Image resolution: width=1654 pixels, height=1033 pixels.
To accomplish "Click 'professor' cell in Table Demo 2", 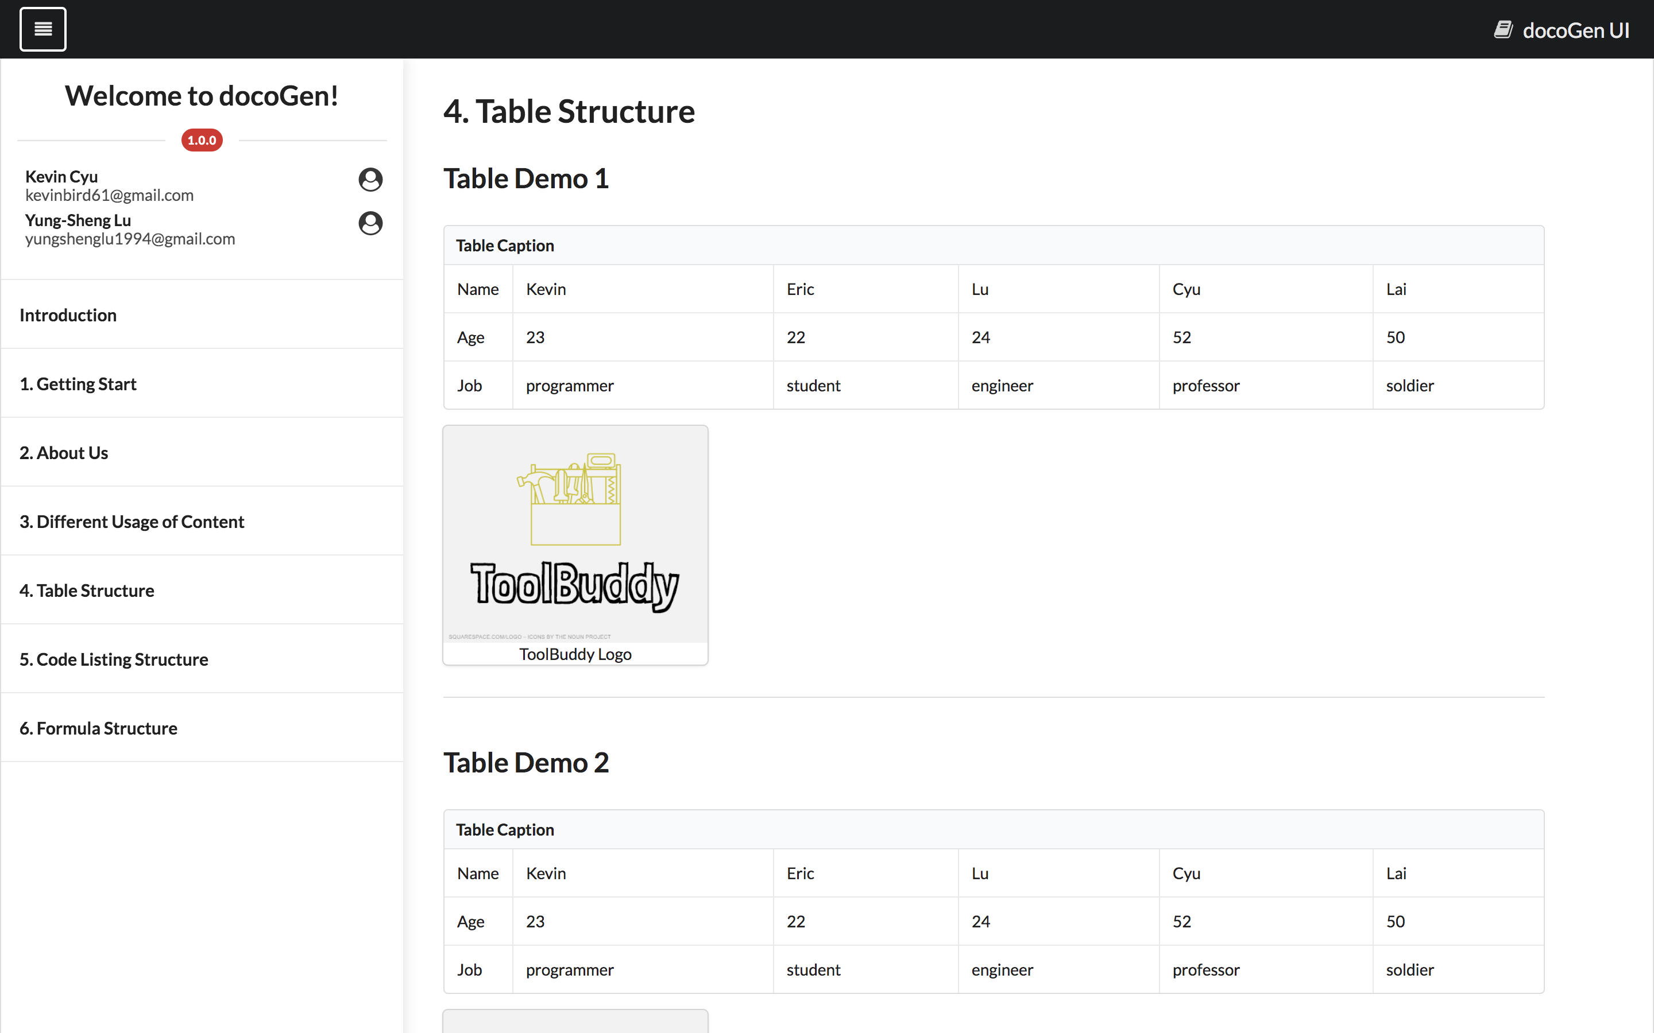I will tap(1205, 969).
